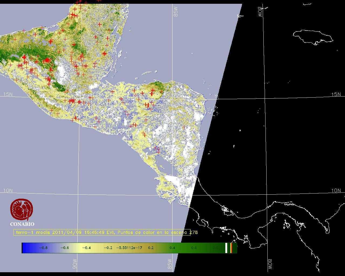Click the top 80W longitude label
345x276 pixels.
[260, 12]
